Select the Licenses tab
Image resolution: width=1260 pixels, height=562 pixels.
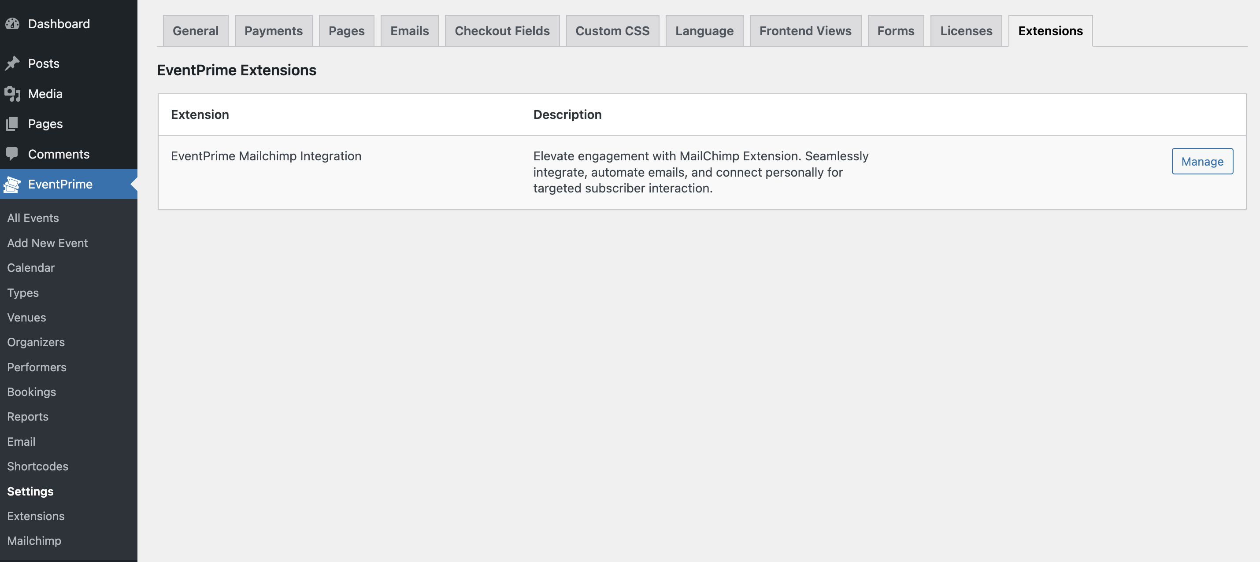pyautogui.click(x=966, y=31)
